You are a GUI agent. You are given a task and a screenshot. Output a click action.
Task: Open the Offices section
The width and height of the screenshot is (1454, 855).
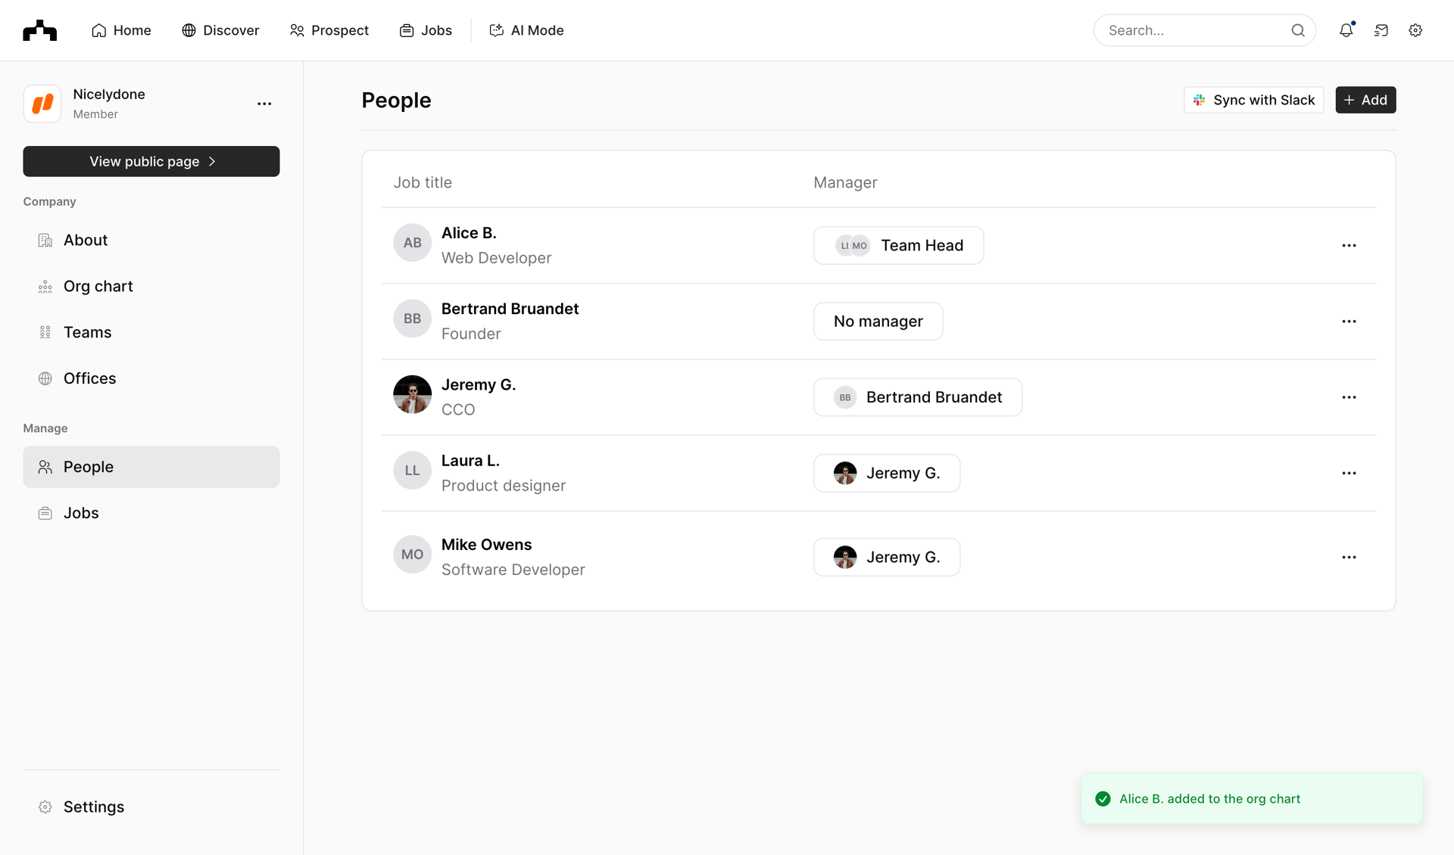point(89,378)
